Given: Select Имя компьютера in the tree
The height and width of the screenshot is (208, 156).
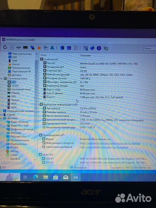Looking at the screenshot, I should point(22,54).
